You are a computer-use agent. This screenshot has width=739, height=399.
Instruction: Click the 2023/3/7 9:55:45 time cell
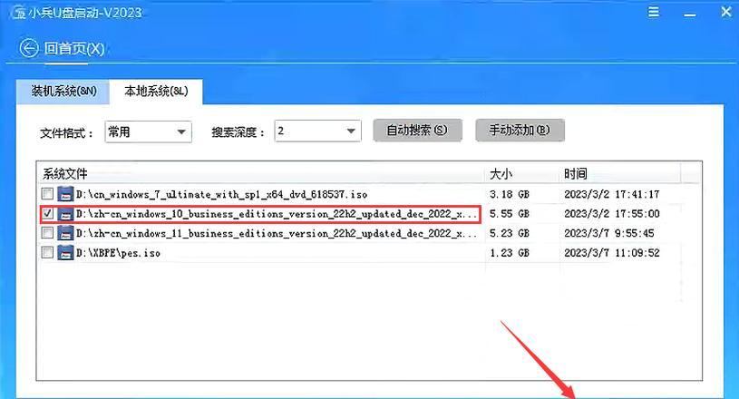(x=609, y=233)
